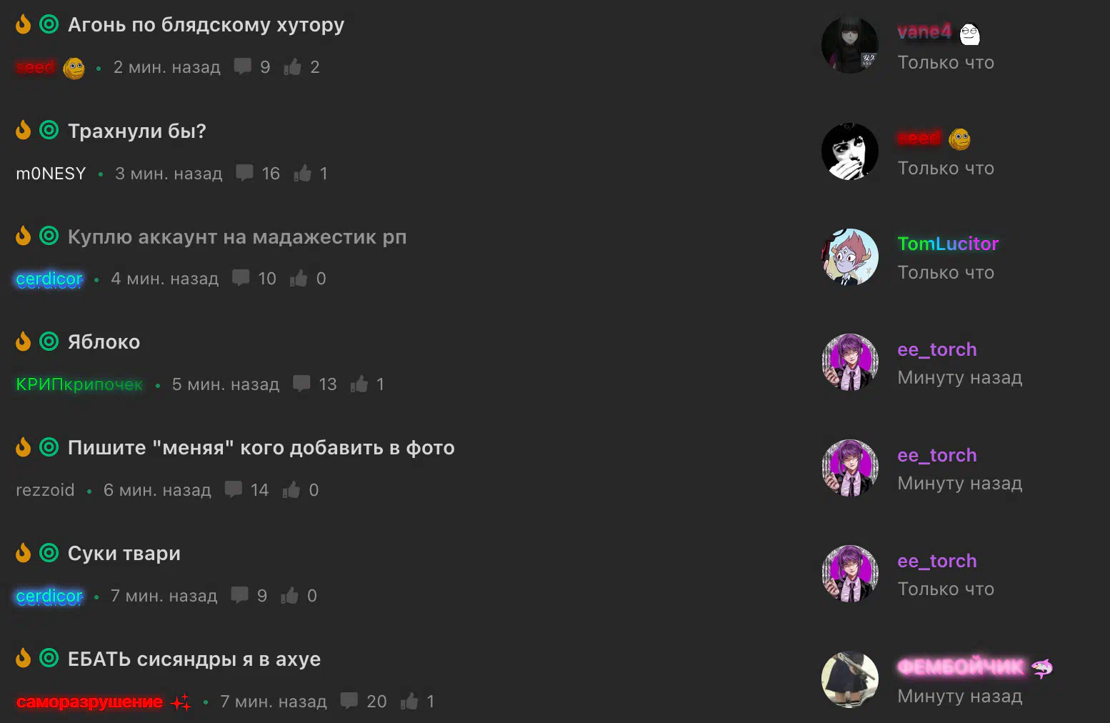Click vane4 avatar thumbnail
This screenshot has width=1110, height=723.
(x=850, y=45)
